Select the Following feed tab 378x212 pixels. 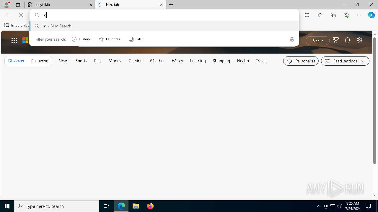coord(40,61)
